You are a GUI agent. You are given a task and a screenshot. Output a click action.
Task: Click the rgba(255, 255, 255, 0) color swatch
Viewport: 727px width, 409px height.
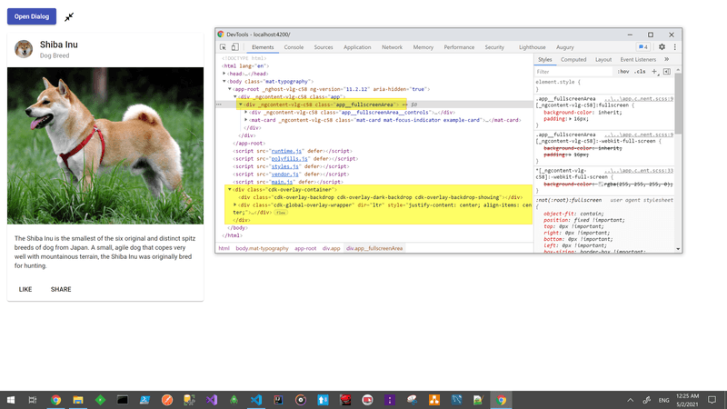[x=601, y=185]
